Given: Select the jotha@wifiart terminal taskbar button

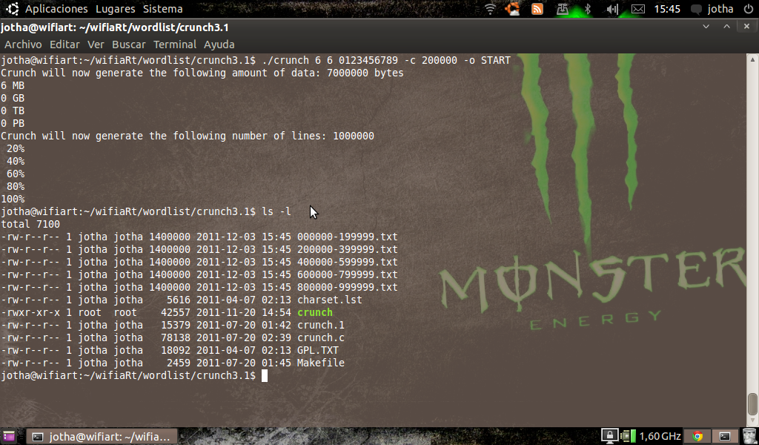Looking at the screenshot, I should [x=102, y=436].
